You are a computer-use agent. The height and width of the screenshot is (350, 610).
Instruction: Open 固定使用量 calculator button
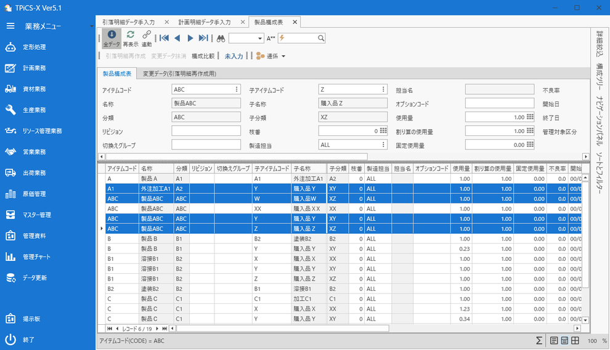pyautogui.click(x=530, y=145)
